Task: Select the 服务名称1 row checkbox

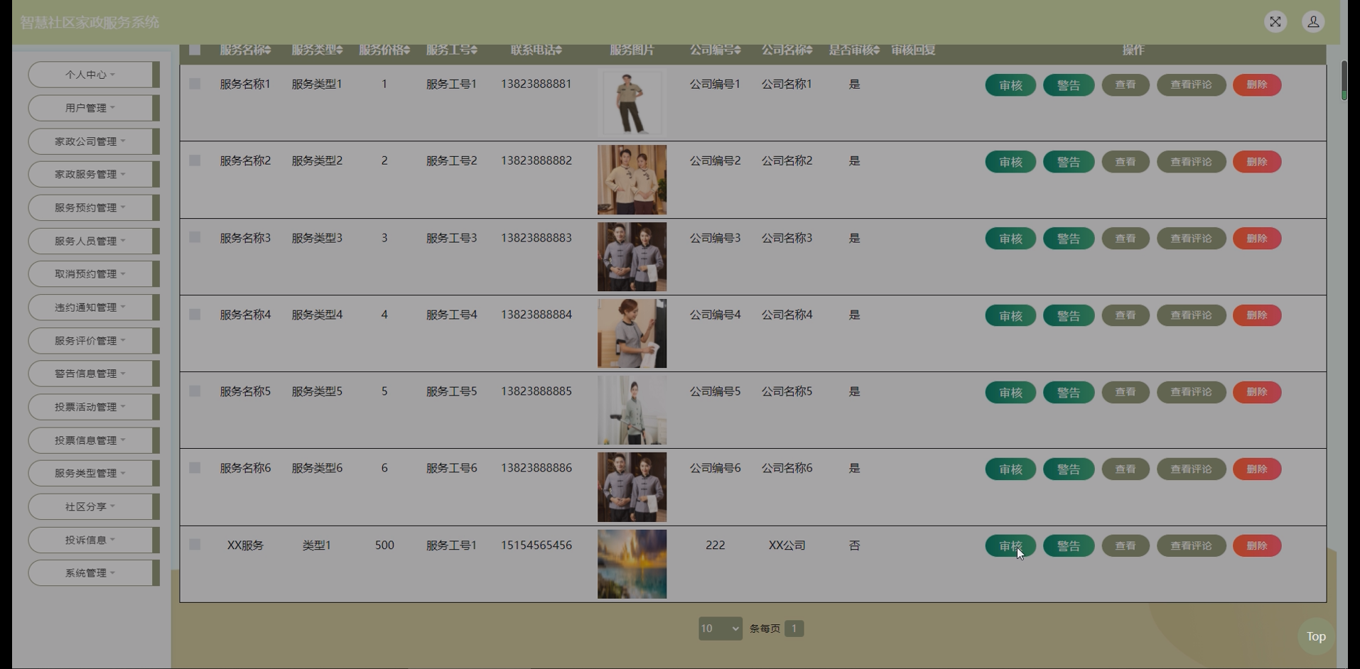Action: (x=195, y=84)
